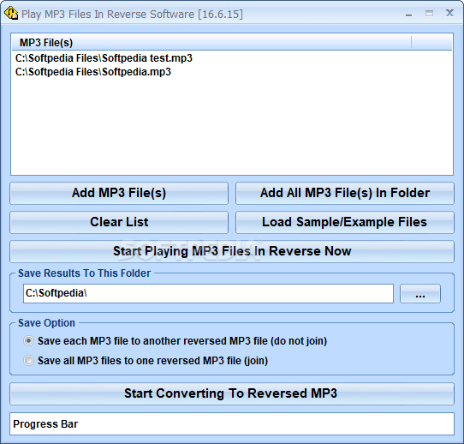Click the Progress Bar area
The height and width of the screenshot is (444, 464).
[x=232, y=424]
